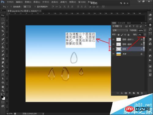Viewport: 153px width, 115px height.
Task: Select the Hand tool
Action: [x=3, y=87]
